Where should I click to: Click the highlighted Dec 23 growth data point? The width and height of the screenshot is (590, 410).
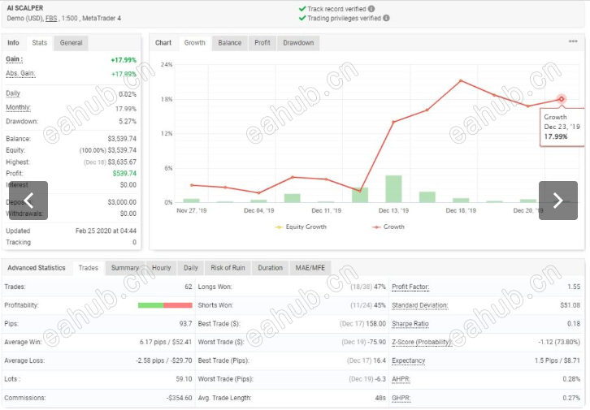561,99
